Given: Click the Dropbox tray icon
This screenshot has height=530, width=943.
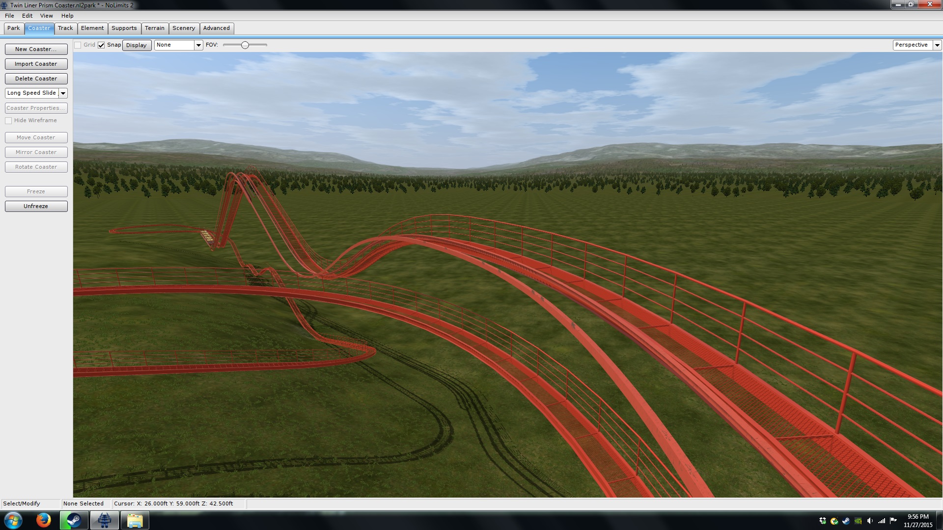Looking at the screenshot, I should pos(823,521).
